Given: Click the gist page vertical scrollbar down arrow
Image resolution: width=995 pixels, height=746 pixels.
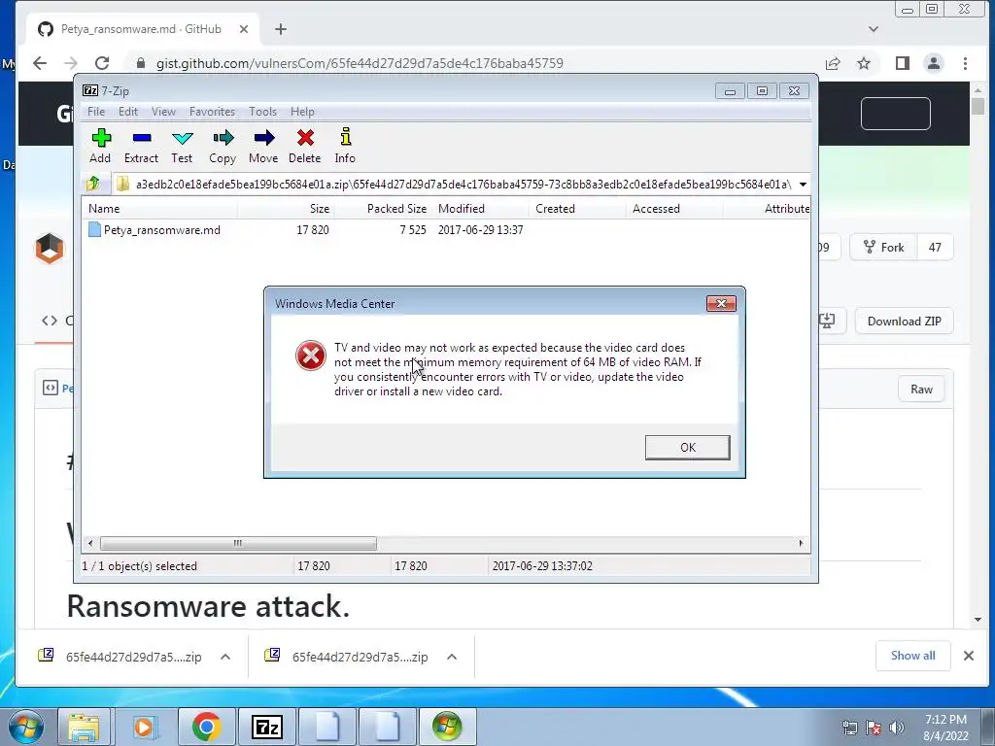Looking at the screenshot, I should (978, 619).
